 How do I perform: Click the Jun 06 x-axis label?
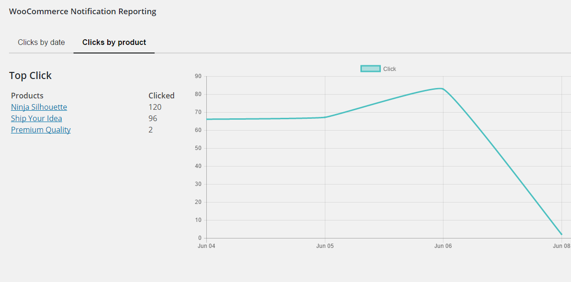(442, 246)
